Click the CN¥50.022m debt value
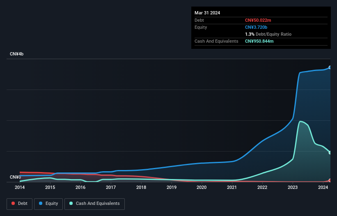The height and width of the screenshot is (216, 337). [258, 20]
